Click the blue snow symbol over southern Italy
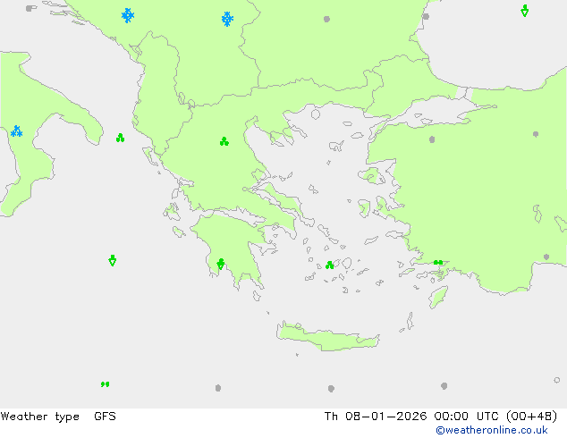 [17, 131]
